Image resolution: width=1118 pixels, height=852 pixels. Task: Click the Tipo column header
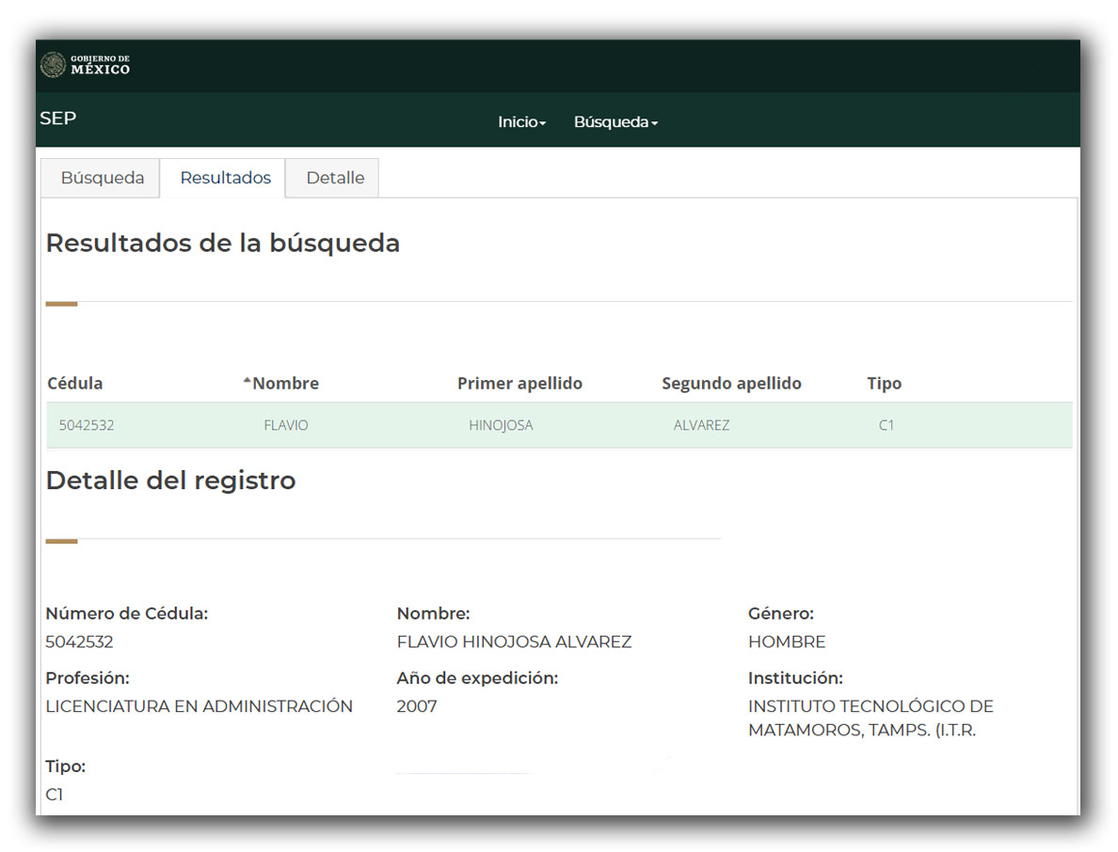point(884,384)
